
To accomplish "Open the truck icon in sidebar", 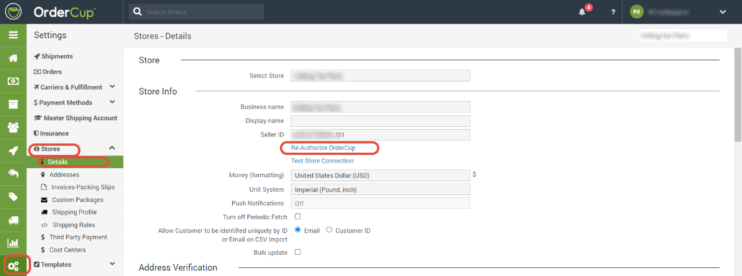I will 13,220.
